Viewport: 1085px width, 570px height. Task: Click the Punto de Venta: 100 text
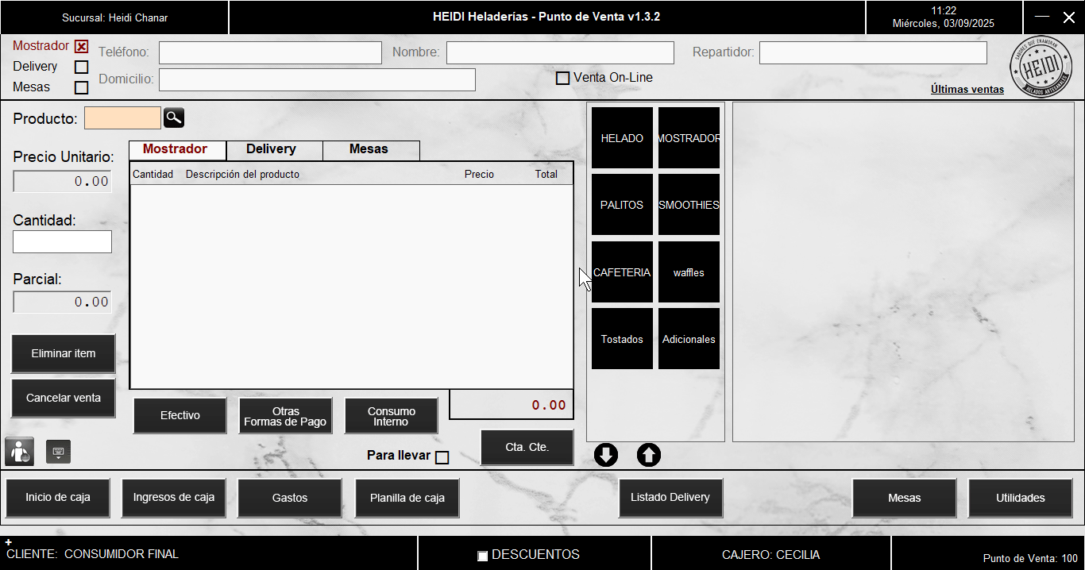pos(1030,559)
